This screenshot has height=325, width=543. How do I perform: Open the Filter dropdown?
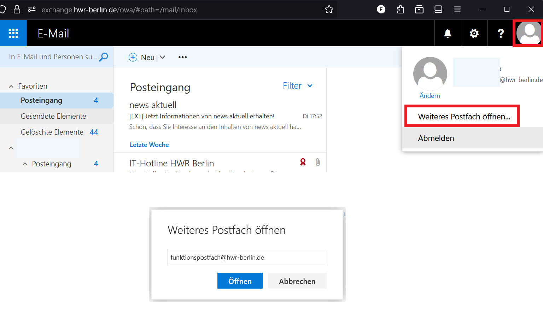[x=298, y=86]
